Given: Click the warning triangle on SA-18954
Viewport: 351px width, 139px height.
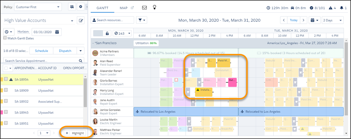Looking at the screenshot, I should 11,79.
